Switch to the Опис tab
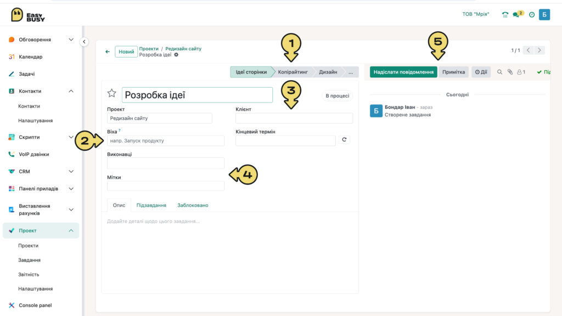The height and width of the screenshot is (316, 562). pyautogui.click(x=119, y=205)
